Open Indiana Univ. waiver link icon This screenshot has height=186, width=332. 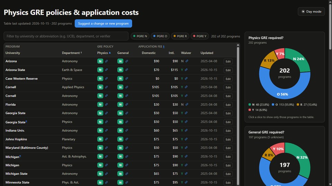pos(186,130)
